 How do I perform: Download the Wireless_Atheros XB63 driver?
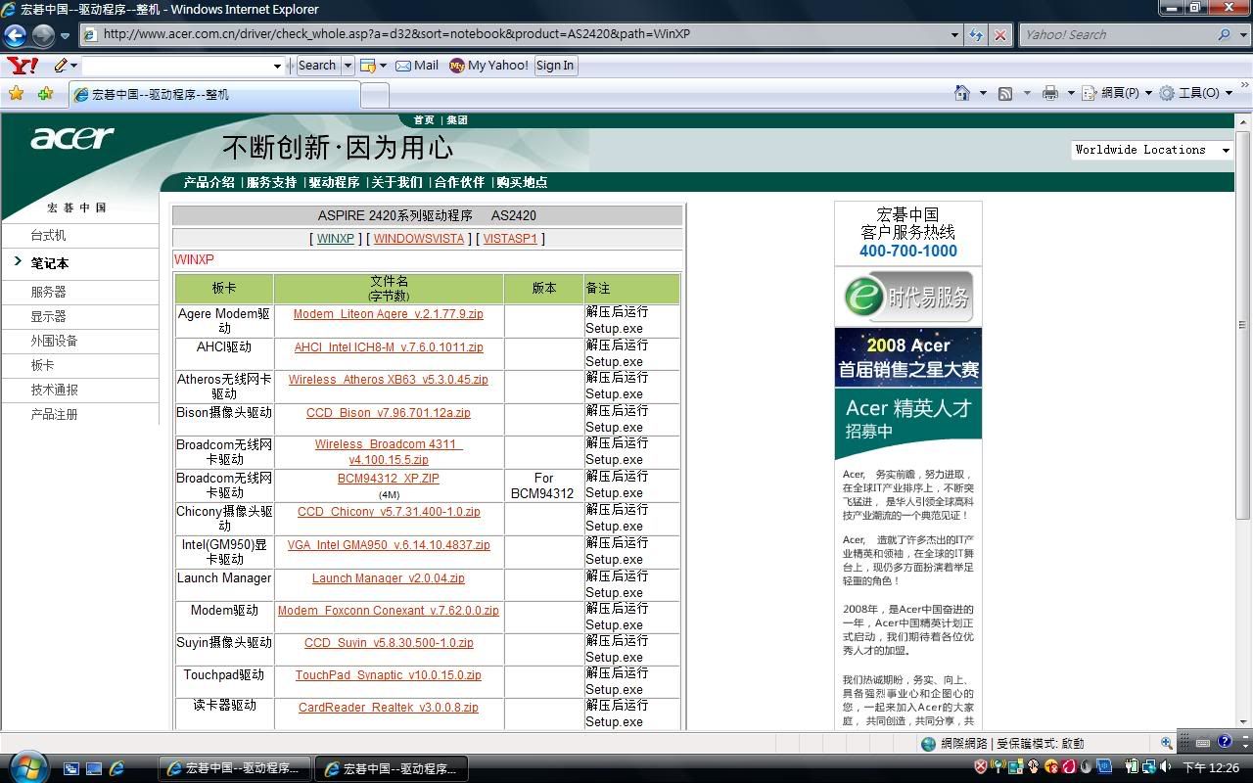[389, 380]
